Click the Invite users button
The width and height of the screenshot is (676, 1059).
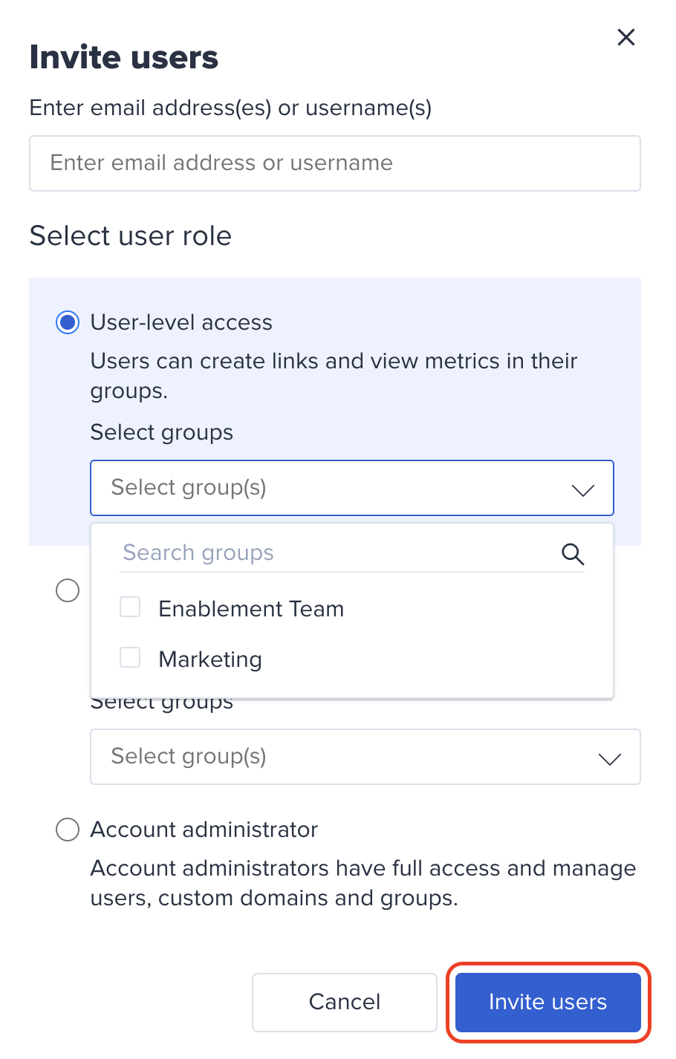tap(548, 1003)
